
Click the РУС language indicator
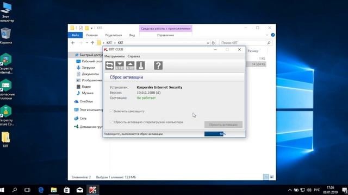317,190
